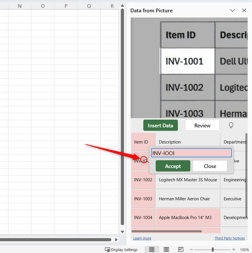Open the Data from Picture pane options chevron
This screenshot has width=252, height=253.
[233, 10]
